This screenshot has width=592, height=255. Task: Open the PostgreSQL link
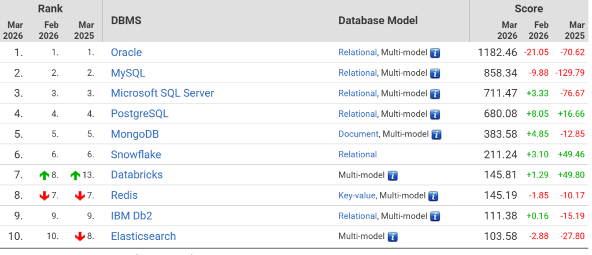(x=139, y=114)
